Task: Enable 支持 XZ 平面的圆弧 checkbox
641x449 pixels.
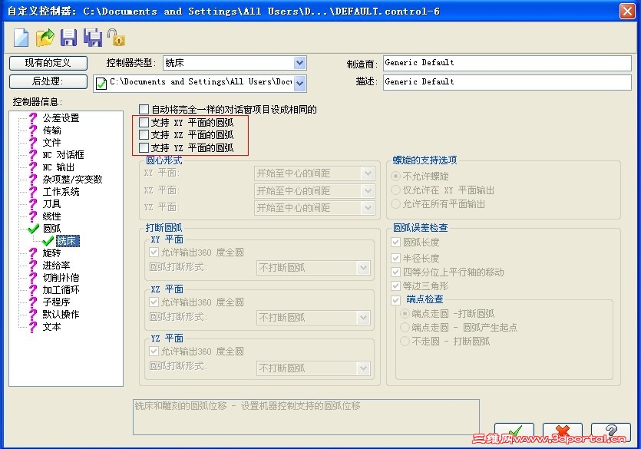Action: tap(144, 134)
